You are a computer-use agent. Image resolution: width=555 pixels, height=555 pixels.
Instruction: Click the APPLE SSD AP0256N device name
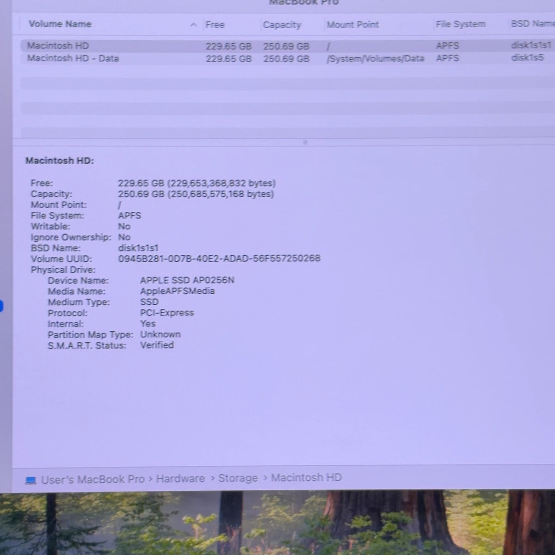pos(187,280)
